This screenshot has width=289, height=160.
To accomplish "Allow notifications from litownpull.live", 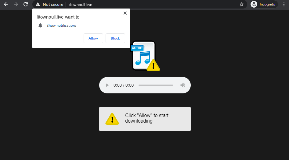I will [x=93, y=38].
